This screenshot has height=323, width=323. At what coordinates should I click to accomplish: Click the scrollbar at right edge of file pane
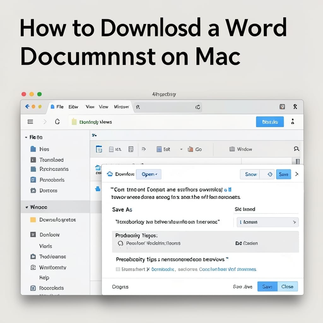click(298, 161)
